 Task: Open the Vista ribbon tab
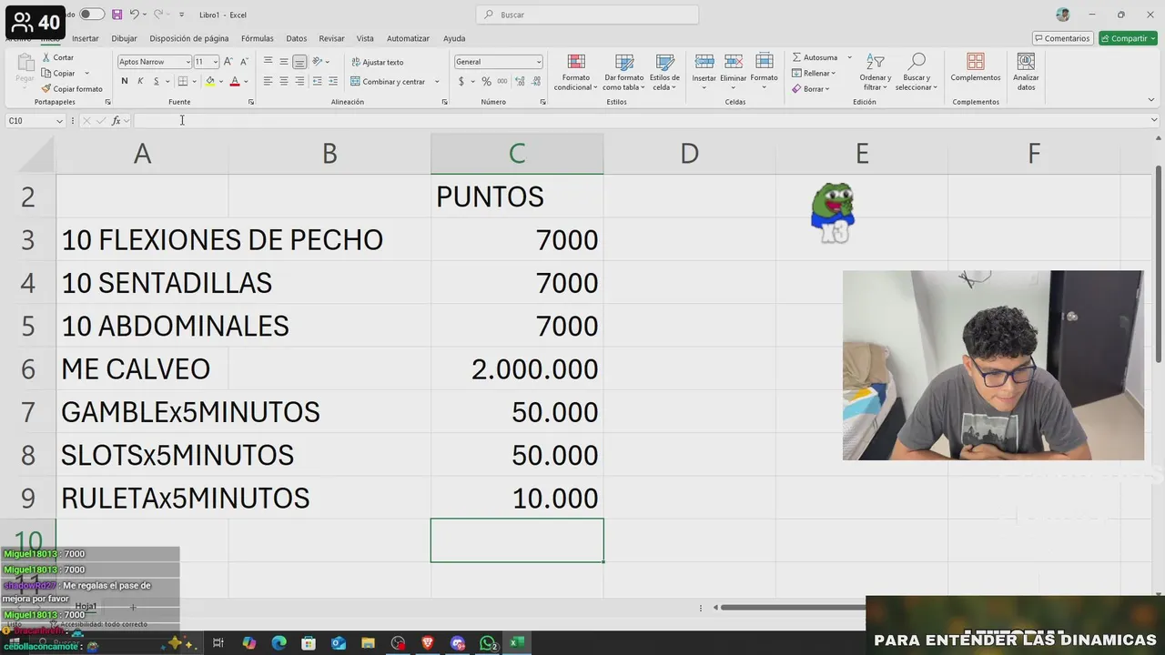point(365,38)
